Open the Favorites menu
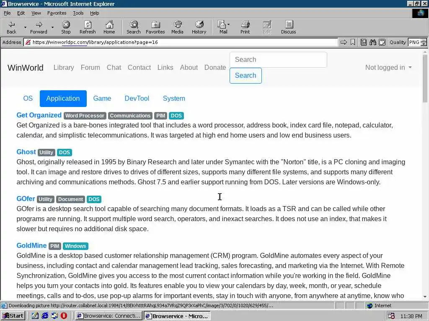The width and height of the screenshot is (429, 321). (x=57, y=13)
